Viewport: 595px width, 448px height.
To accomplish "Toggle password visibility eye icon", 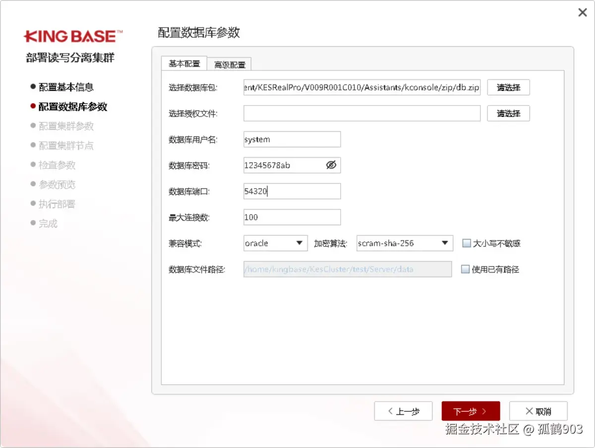I will pyautogui.click(x=331, y=166).
